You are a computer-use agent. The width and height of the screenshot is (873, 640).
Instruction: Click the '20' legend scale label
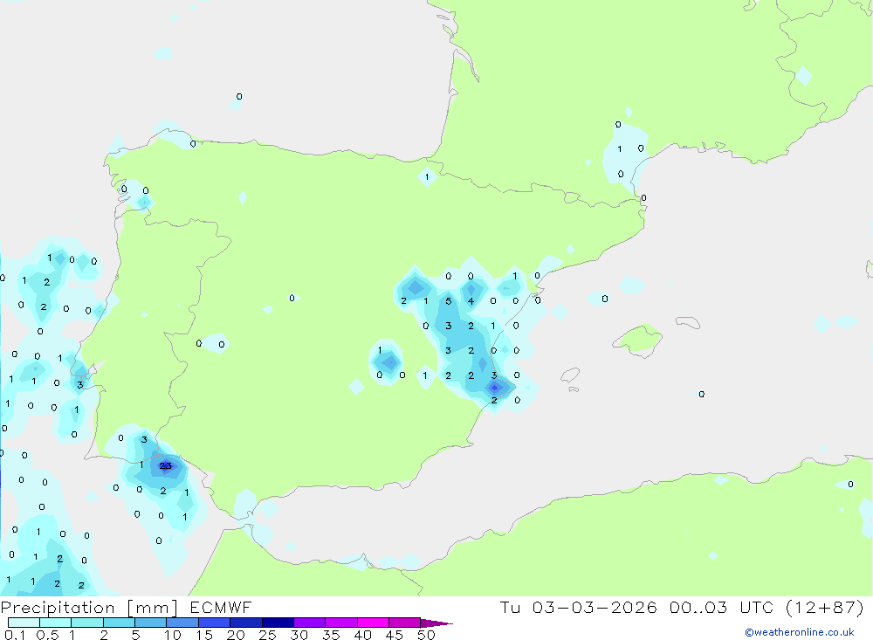click(236, 635)
